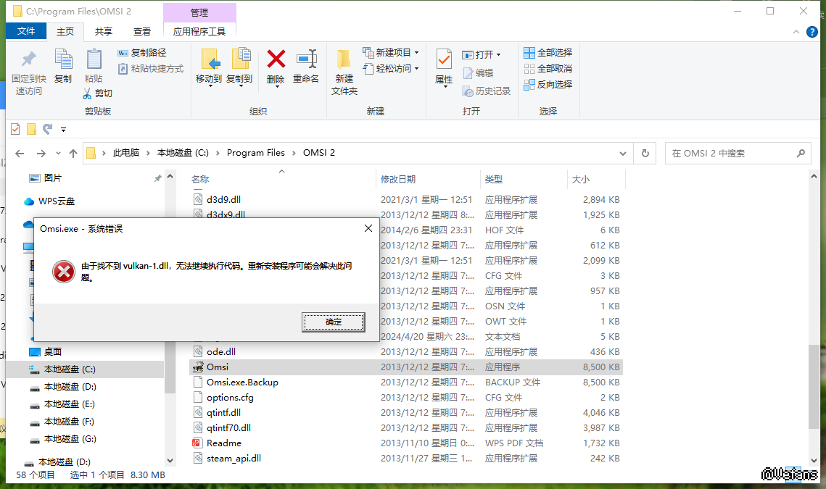Click the Forward navigation arrow

click(41, 153)
